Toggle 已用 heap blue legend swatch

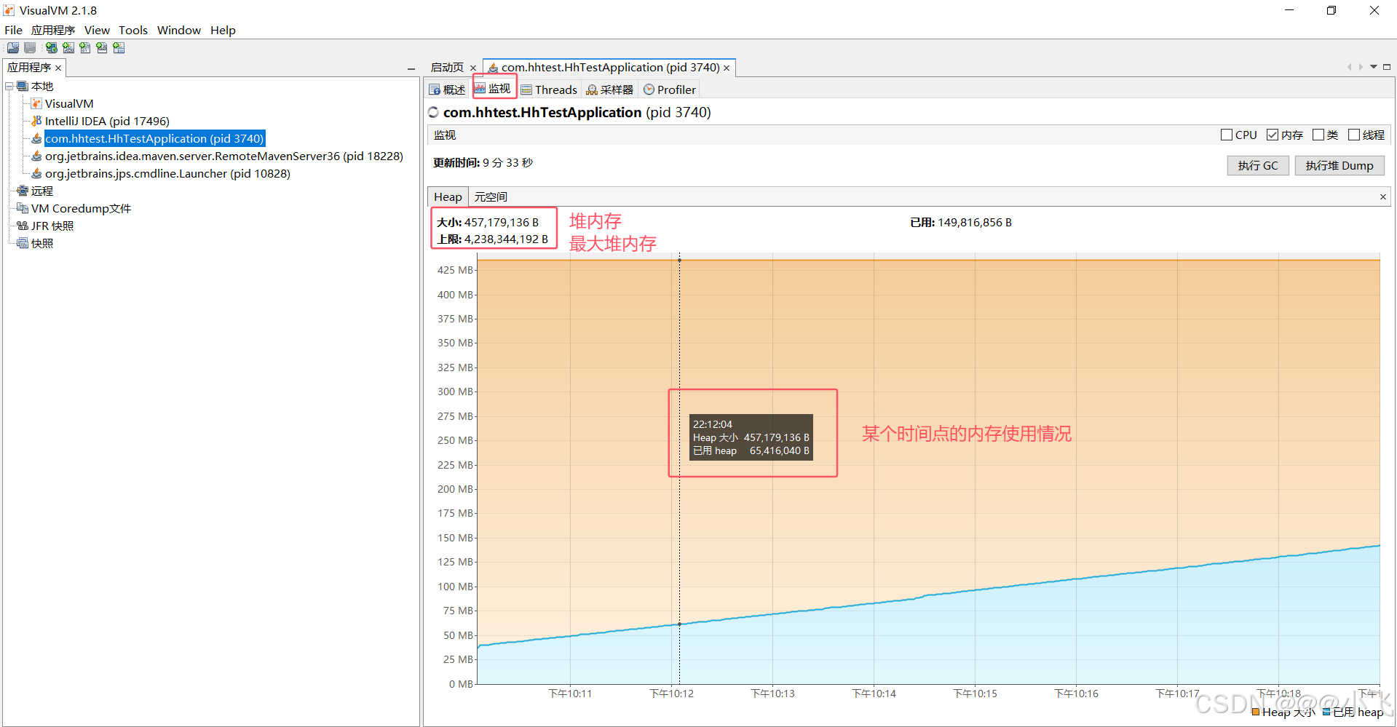pyautogui.click(x=1326, y=712)
